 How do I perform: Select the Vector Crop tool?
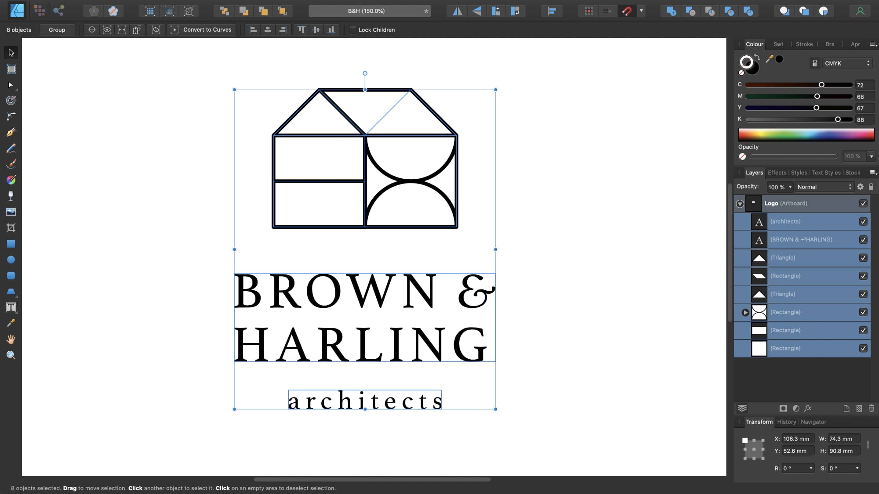point(11,228)
